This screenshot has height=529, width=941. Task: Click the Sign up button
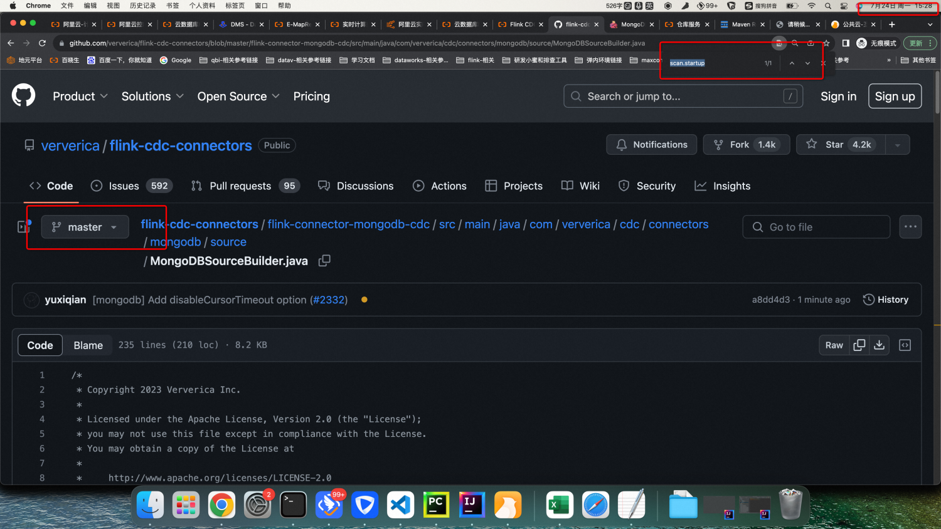point(895,96)
